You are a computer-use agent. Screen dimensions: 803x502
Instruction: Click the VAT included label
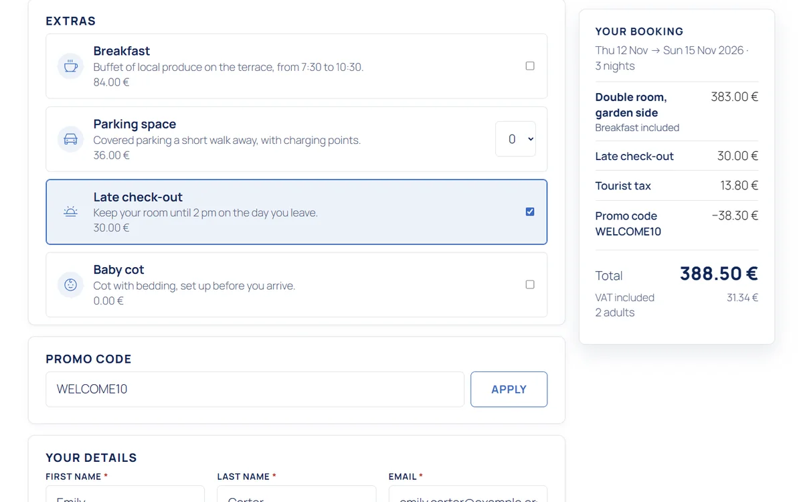tap(624, 297)
